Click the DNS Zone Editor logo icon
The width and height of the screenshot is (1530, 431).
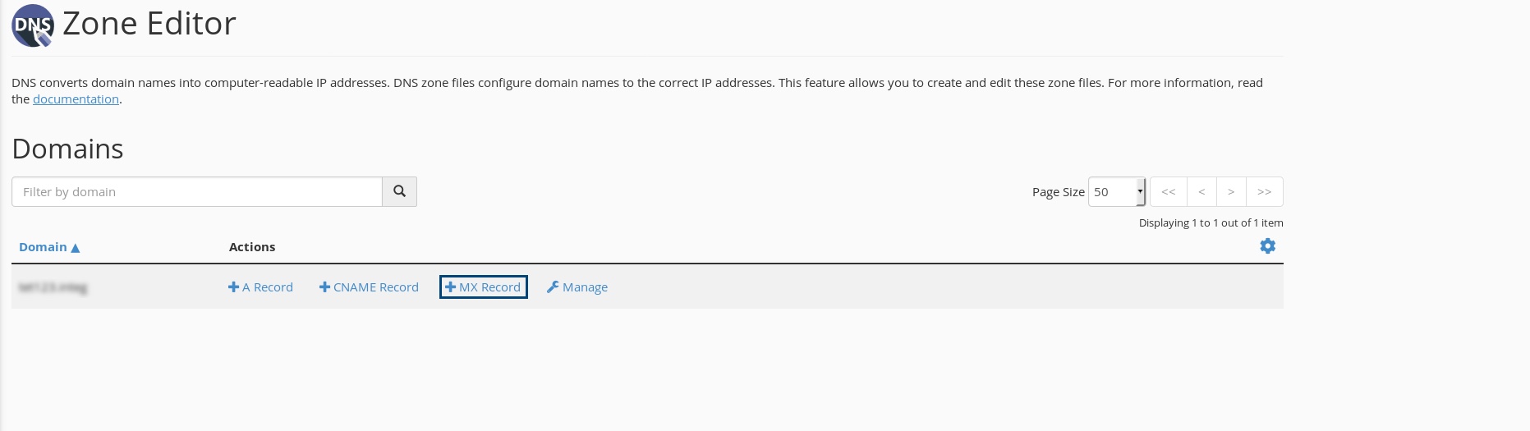tap(32, 25)
